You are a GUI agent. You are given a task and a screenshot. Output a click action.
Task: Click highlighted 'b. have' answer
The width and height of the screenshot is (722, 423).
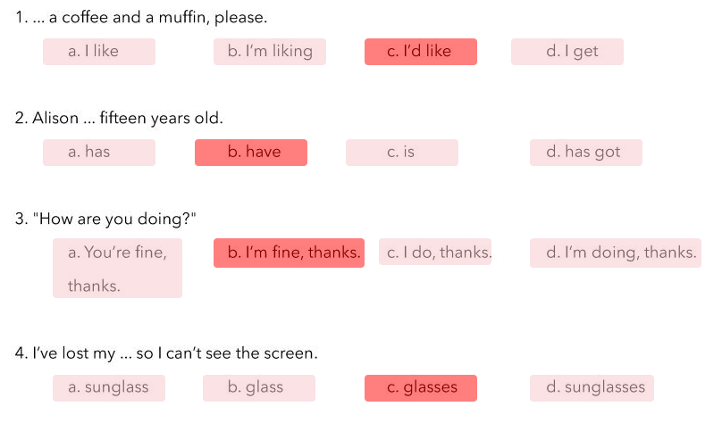pyautogui.click(x=251, y=153)
